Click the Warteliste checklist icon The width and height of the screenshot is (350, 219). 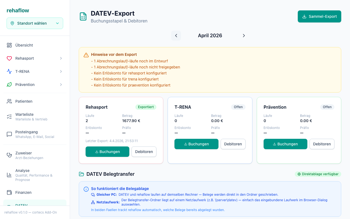coord(9,116)
